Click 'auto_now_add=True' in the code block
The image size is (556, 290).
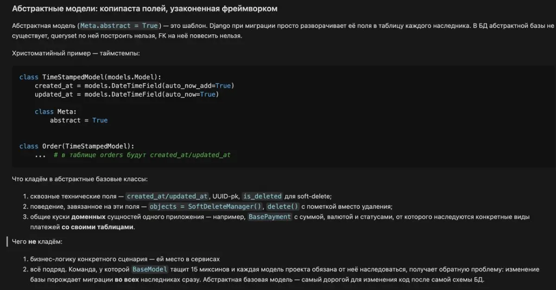click(x=197, y=86)
